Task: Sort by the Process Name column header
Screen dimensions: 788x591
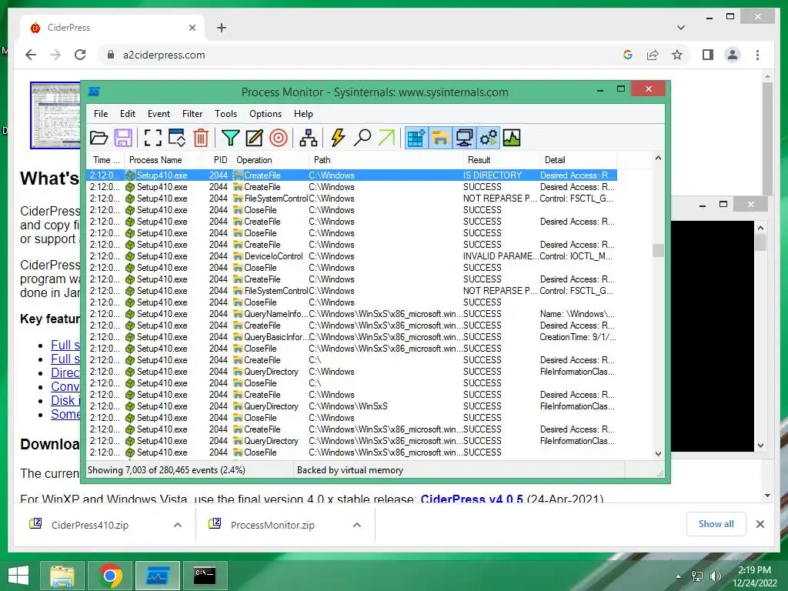Action: [x=163, y=160]
